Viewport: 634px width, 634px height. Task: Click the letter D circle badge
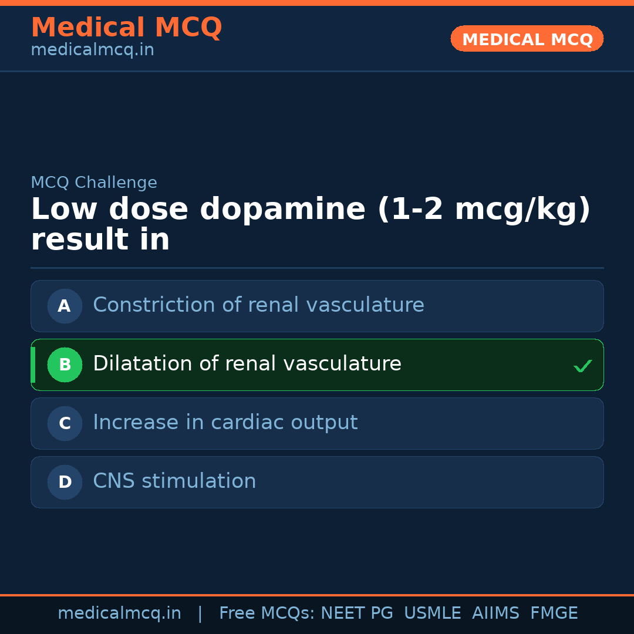[65, 482]
